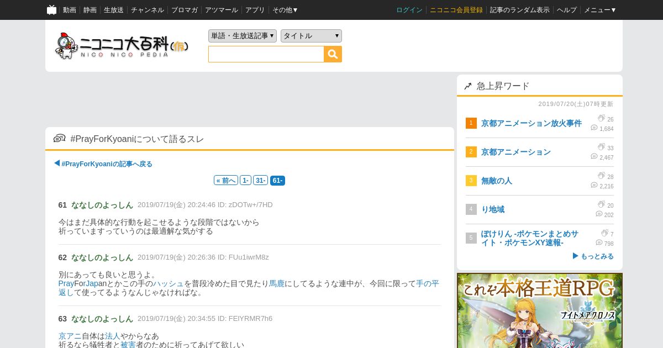
Task: Click the rank 5 gray badge
Action: point(471,238)
